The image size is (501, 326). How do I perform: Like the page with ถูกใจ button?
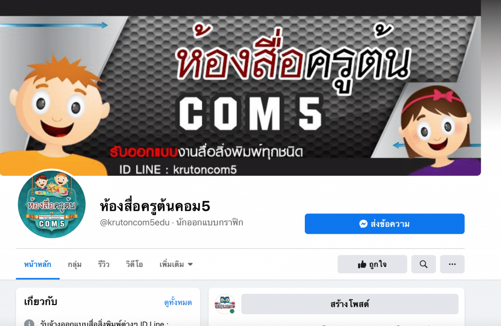[372, 264]
